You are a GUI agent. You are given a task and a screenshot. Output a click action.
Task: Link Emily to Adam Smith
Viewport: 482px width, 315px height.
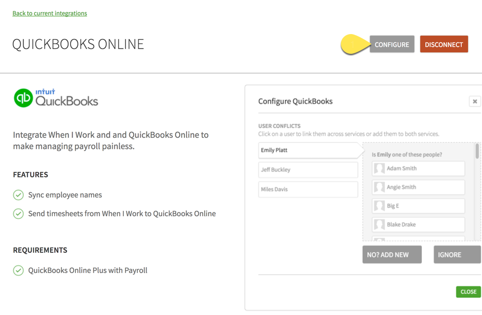[x=418, y=168]
